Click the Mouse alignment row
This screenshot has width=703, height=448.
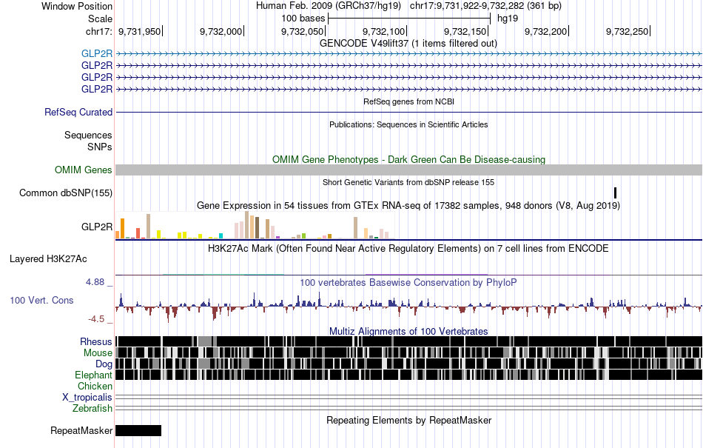point(409,352)
